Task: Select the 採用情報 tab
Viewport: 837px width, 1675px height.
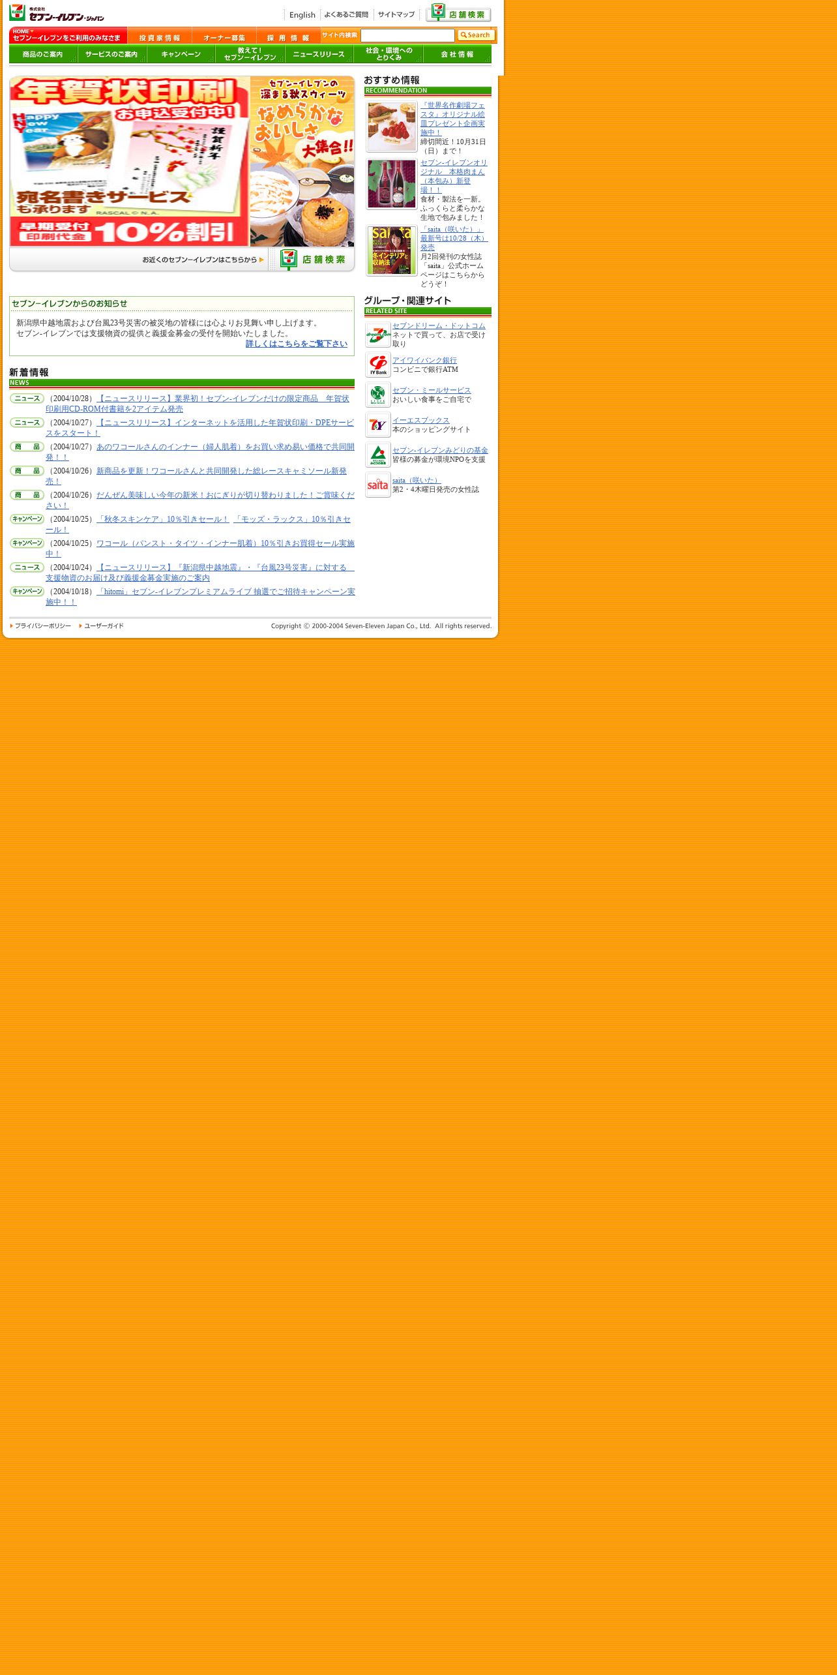Action: (288, 35)
